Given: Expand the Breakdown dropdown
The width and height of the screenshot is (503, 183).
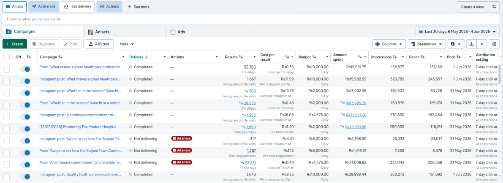Looking at the screenshot, I should click(427, 44).
